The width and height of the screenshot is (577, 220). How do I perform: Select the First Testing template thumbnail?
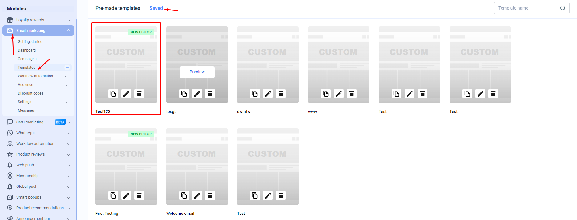126,167
